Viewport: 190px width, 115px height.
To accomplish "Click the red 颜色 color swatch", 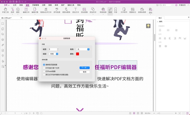I will click(78, 54).
